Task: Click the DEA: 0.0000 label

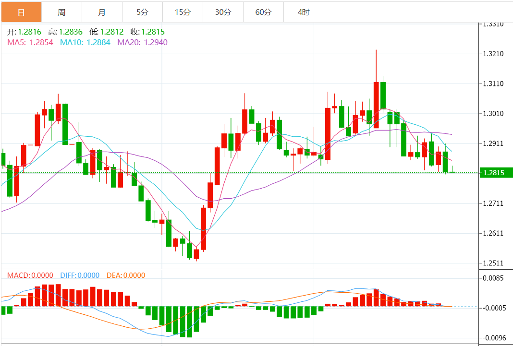Action: pyautogui.click(x=126, y=275)
